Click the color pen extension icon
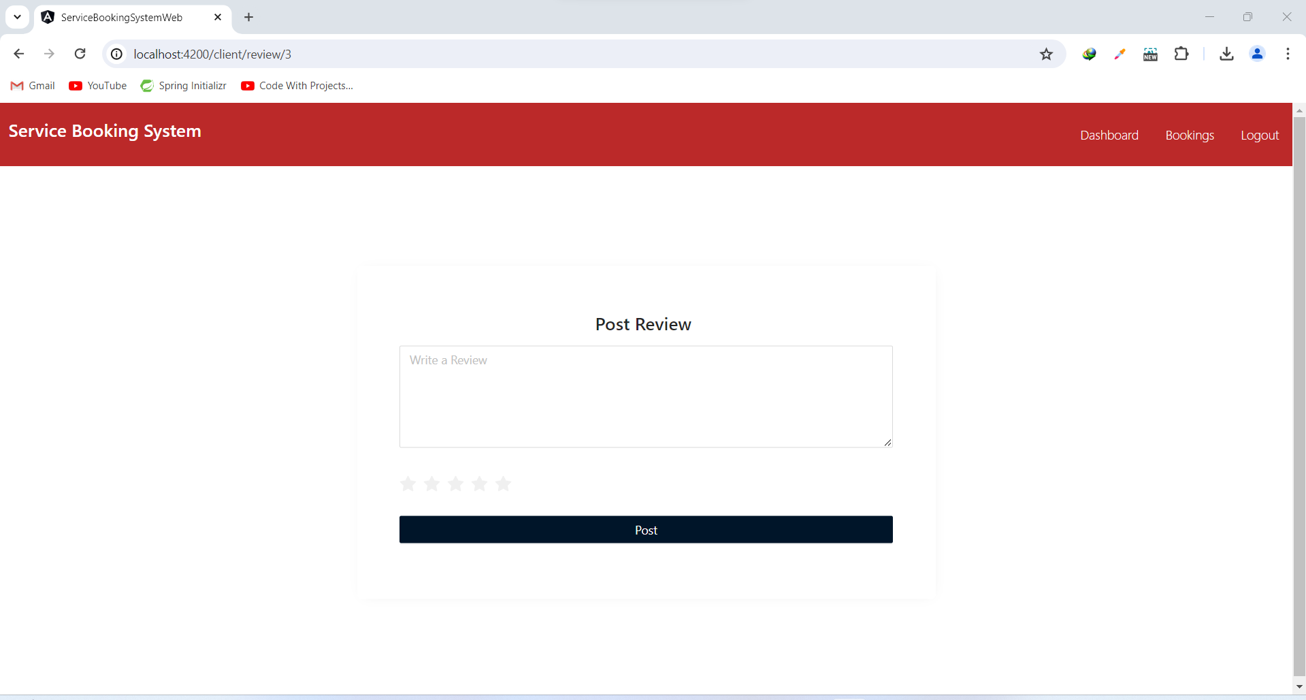This screenshot has height=700, width=1306. pyautogui.click(x=1120, y=54)
